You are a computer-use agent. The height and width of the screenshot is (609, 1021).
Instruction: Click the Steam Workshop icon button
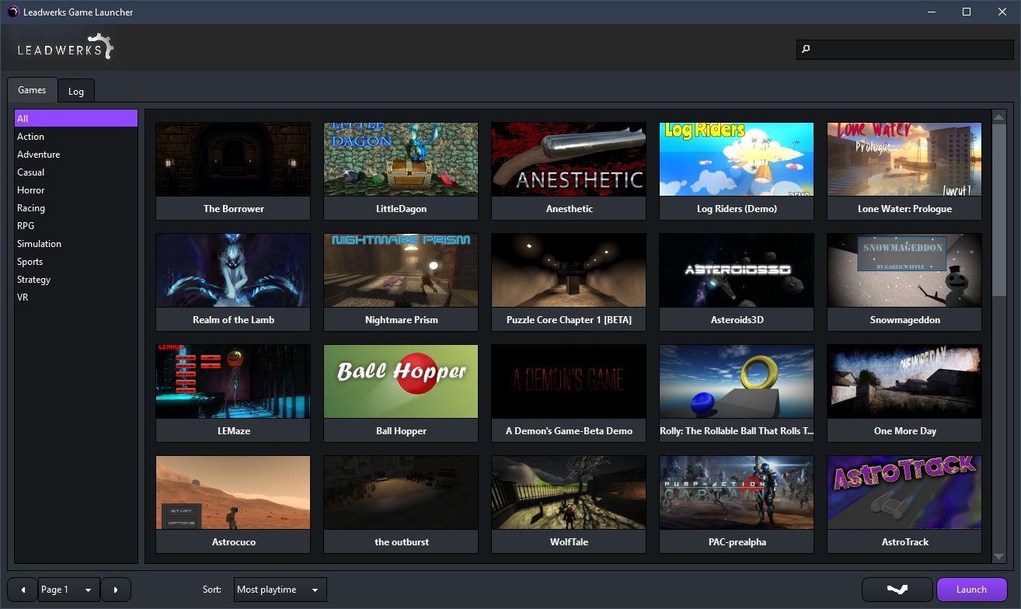897,590
